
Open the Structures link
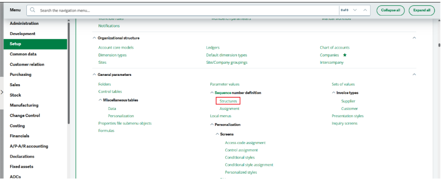click(228, 101)
